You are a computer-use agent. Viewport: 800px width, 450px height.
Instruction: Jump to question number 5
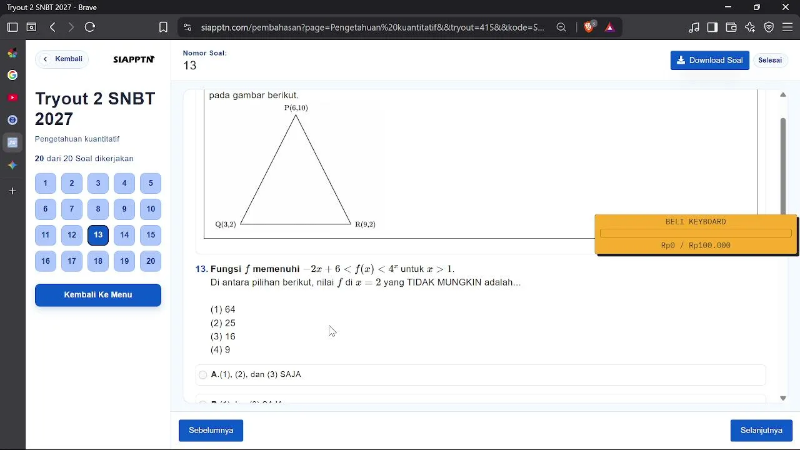pos(151,183)
